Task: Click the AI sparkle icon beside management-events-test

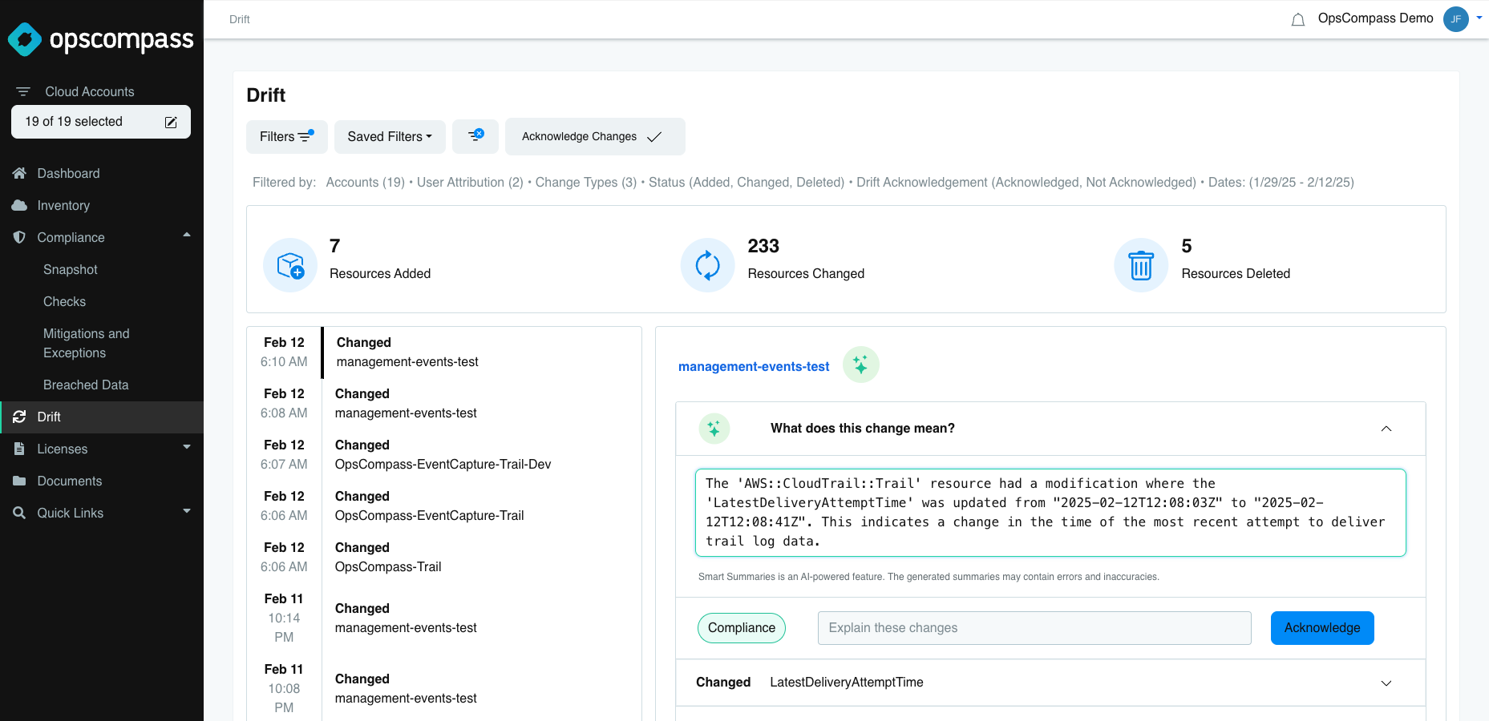Action: click(860, 365)
